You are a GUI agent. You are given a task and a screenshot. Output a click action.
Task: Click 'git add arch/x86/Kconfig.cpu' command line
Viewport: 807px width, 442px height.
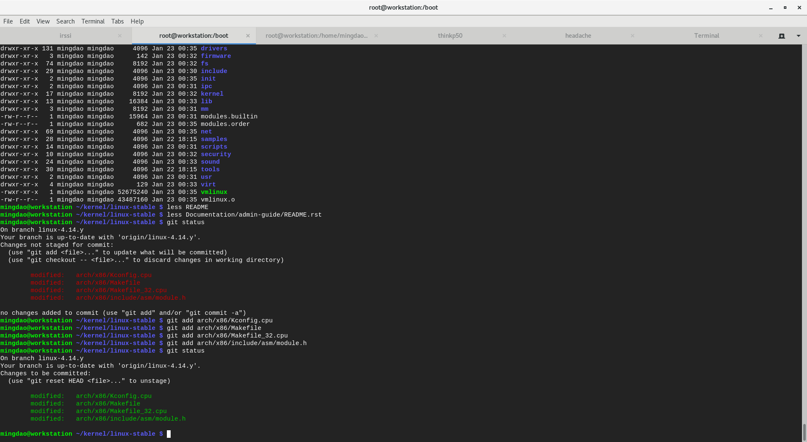click(x=220, y=321)
